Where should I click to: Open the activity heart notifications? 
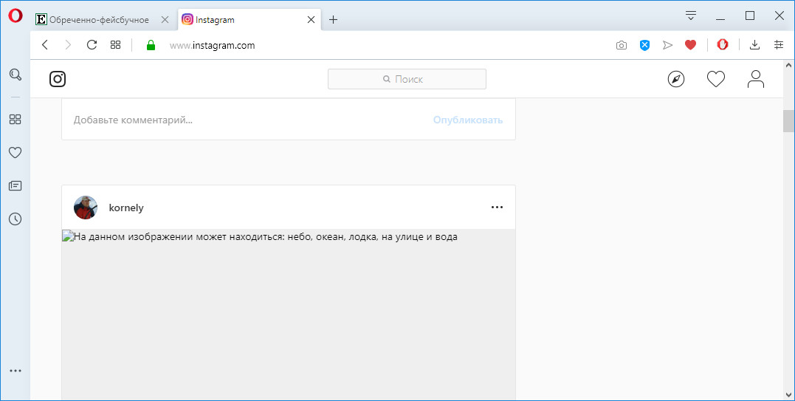(716, 79)
